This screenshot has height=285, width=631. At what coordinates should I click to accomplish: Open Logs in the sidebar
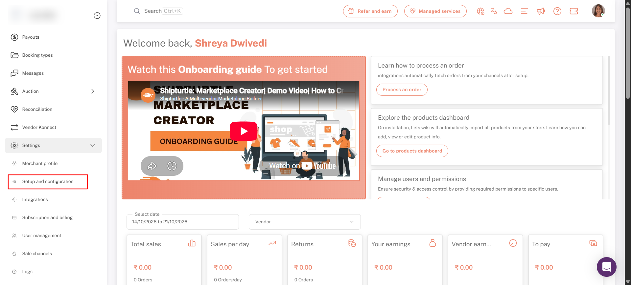[53, 272]
